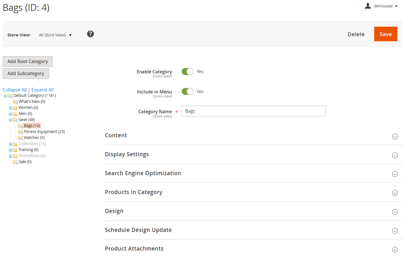Image resolution: width=404 pixels, height=258 pixels.
Task: Toggle the Include in Menu switch
Action: coord(187,92)
